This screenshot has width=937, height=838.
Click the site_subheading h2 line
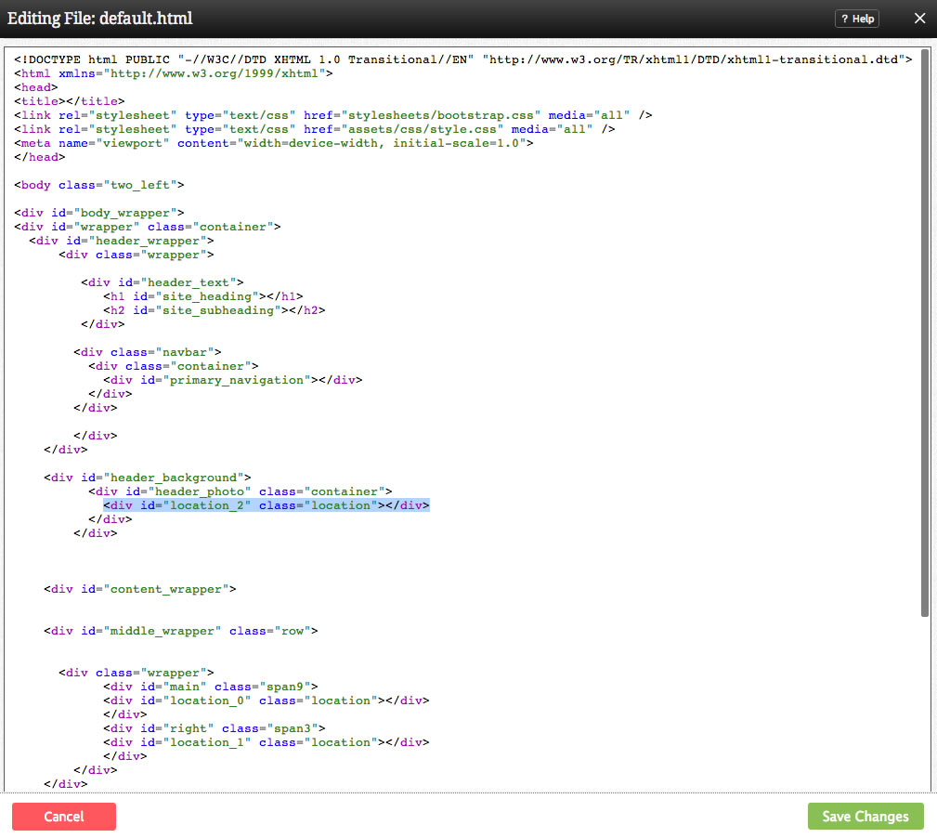(x=214, y=310)
